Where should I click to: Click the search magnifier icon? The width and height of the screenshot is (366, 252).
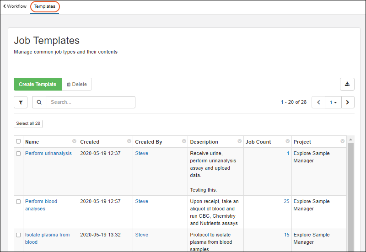(x=39, y=102)
